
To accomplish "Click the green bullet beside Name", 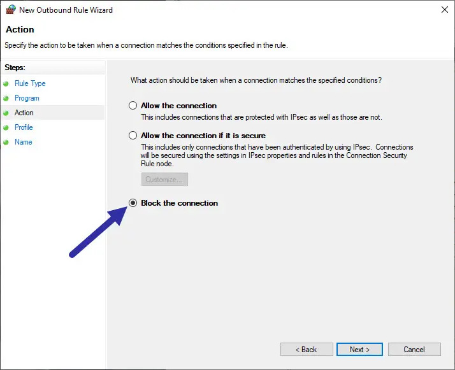I will (x=6, y=142).
